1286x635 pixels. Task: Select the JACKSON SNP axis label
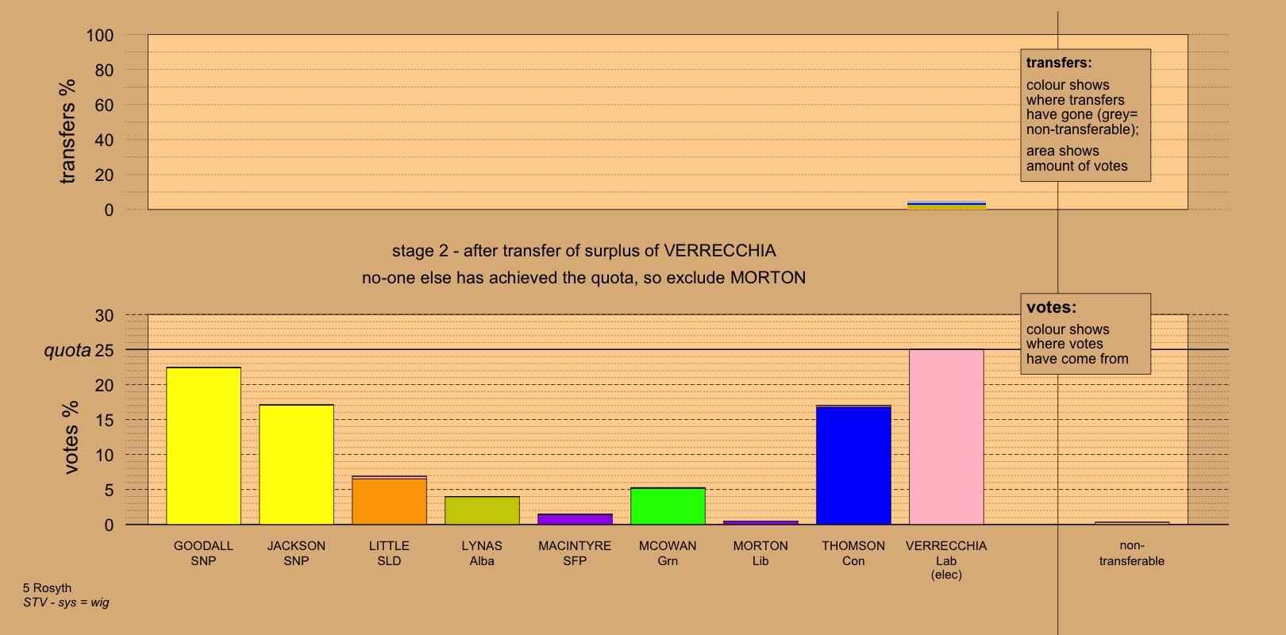point(296,553)
